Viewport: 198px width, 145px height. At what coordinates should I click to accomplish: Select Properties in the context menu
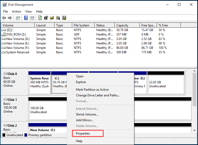click(83, 134)
